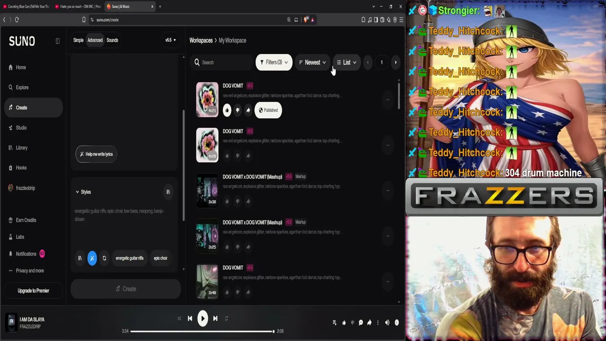This screenshot has width=606, height=341.
Task: Open the Filters (3) dropdown
Action: coord(274,63)
